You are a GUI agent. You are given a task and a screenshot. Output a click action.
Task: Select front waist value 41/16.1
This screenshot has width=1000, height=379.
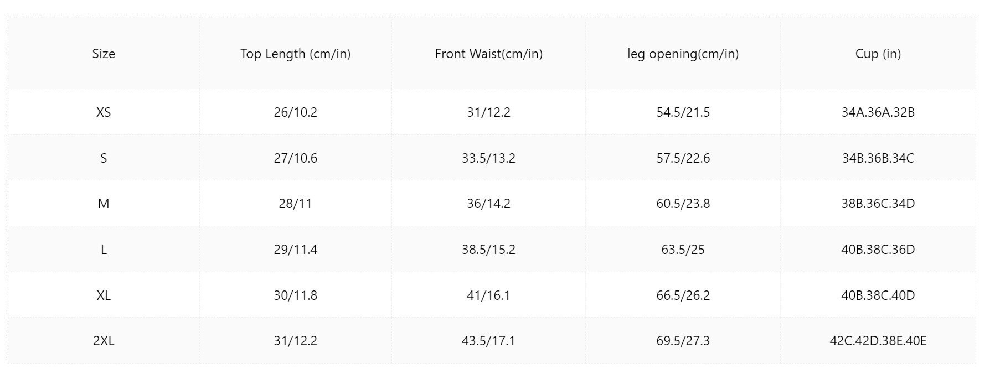pyautogui.click(x=488, y=295)
